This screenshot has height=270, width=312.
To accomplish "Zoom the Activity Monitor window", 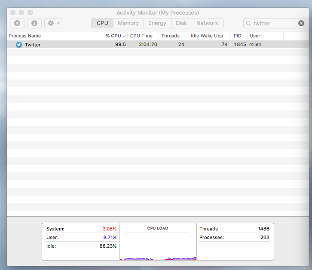I will [30, 12].
